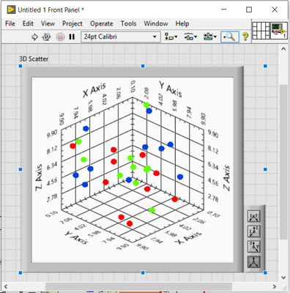Click the vertical scrollbar down arrow
Viewport: 290px width, 293px height.
pyautogui.click(x=283, y=278)
